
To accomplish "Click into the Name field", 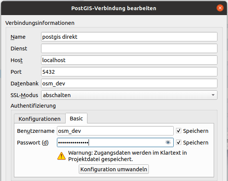I will coord(129,37).
